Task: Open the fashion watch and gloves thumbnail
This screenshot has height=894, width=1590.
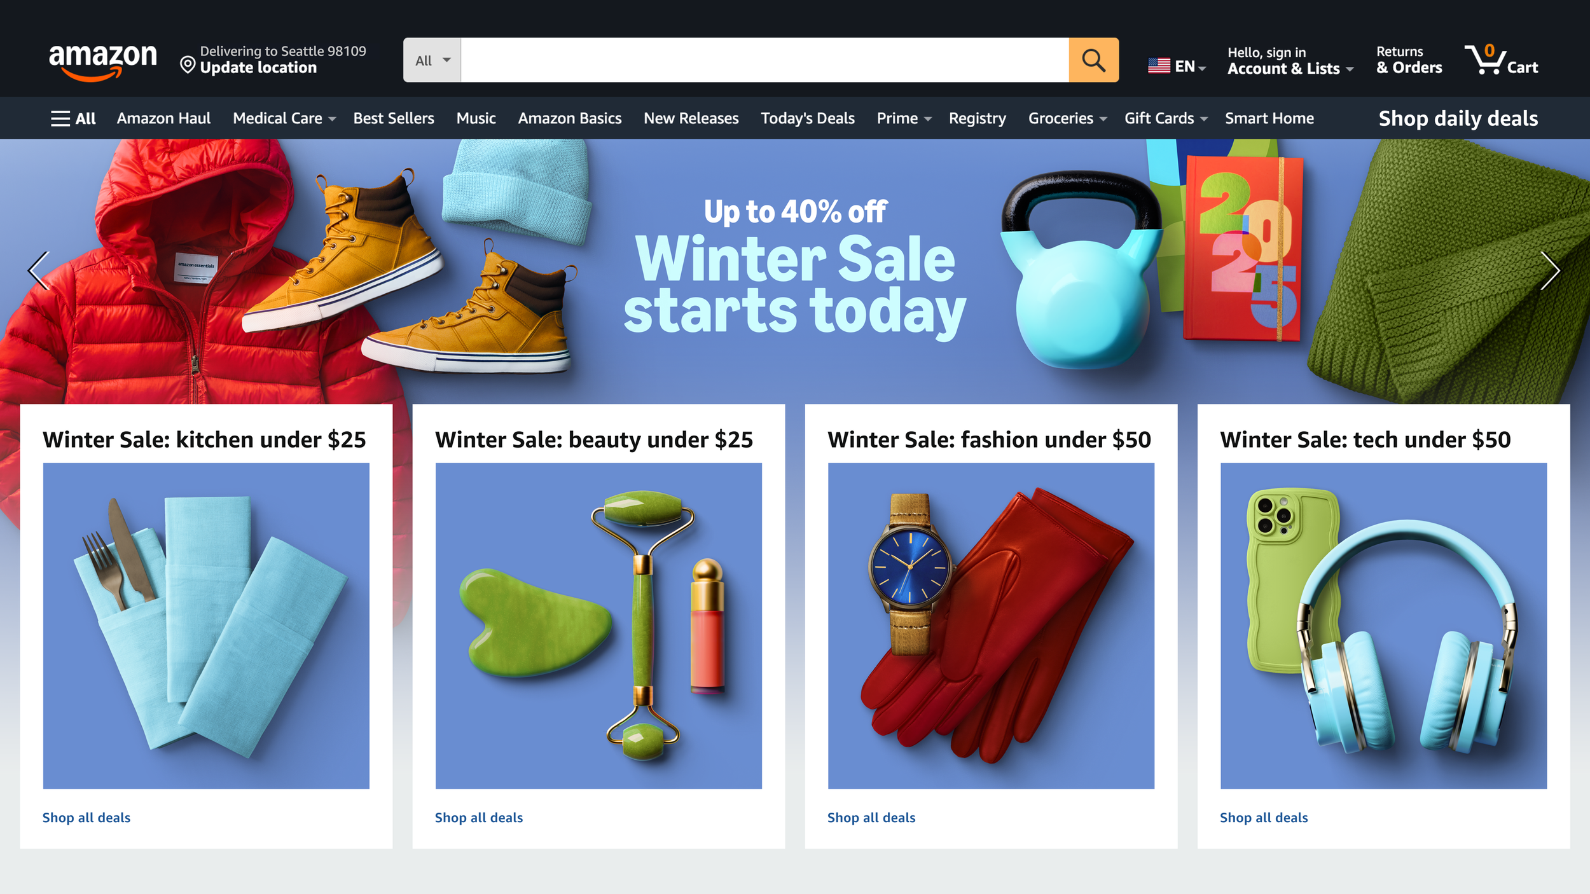Action: [x=991, y=626]
